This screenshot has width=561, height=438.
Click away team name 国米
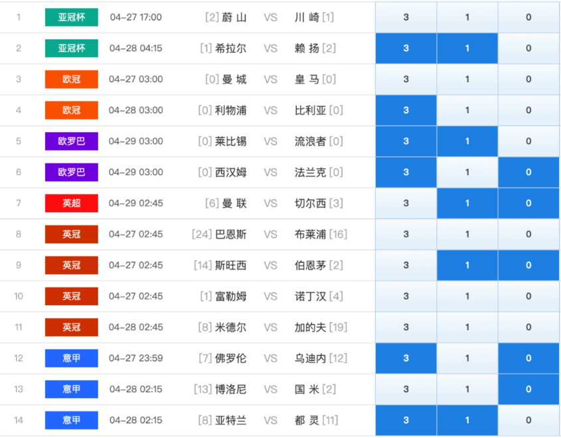click(x=307, y=389)
